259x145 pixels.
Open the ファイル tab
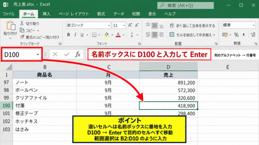click(x=8, y=14)
